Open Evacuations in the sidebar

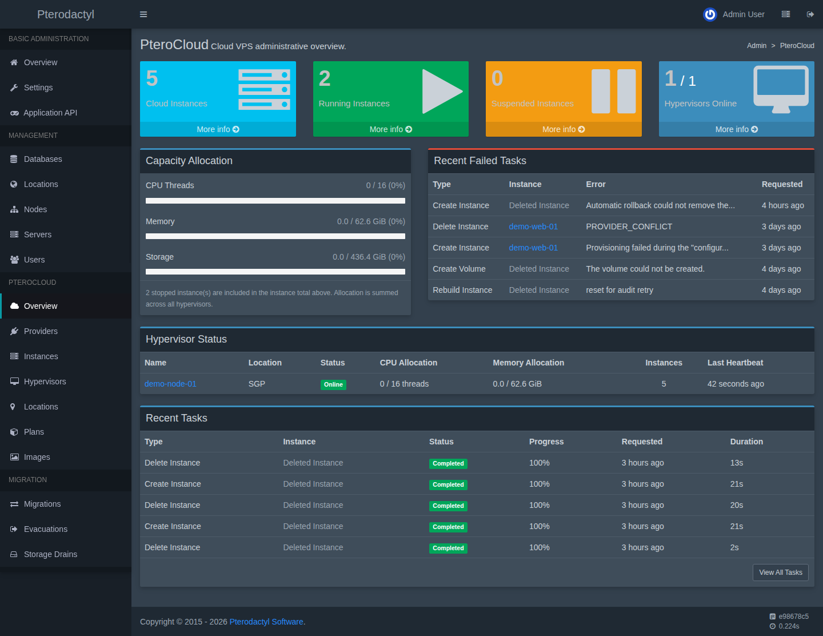(66, 529)
